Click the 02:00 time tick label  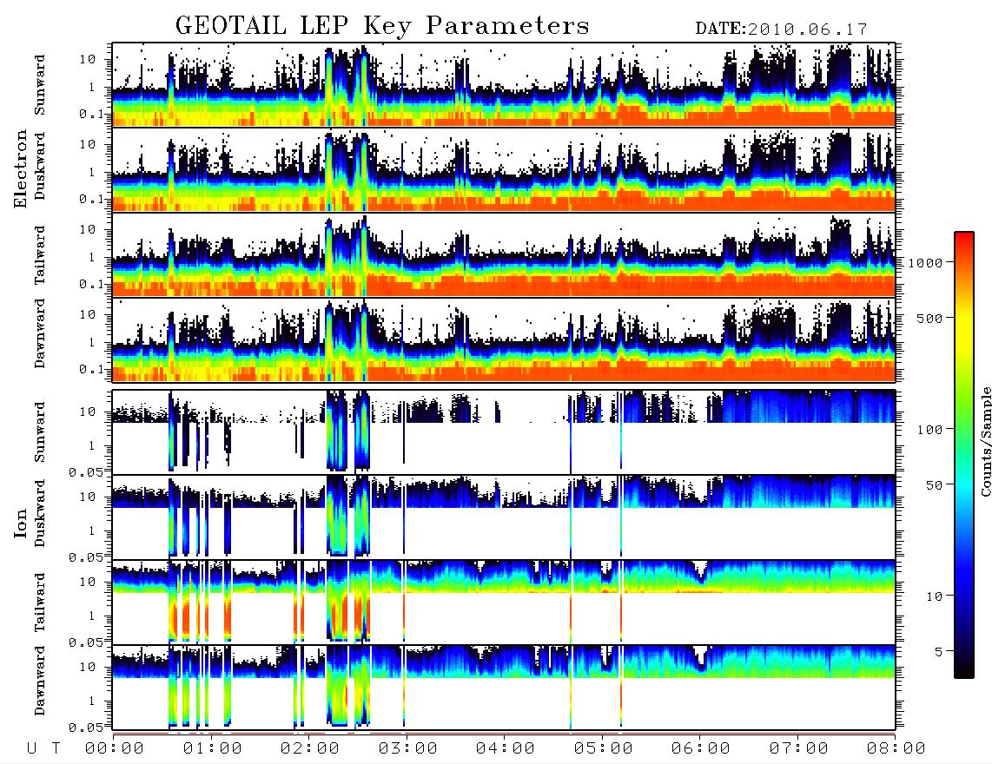coord(310,749)
